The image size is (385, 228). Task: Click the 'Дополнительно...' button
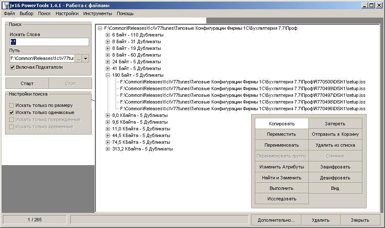tap(276, 220)
